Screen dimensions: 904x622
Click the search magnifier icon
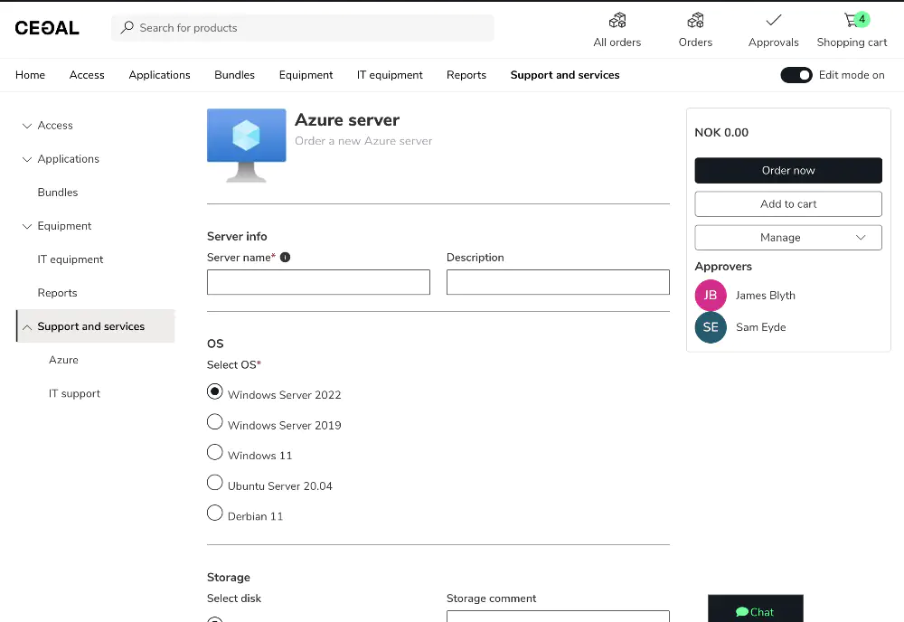point(127,28)
